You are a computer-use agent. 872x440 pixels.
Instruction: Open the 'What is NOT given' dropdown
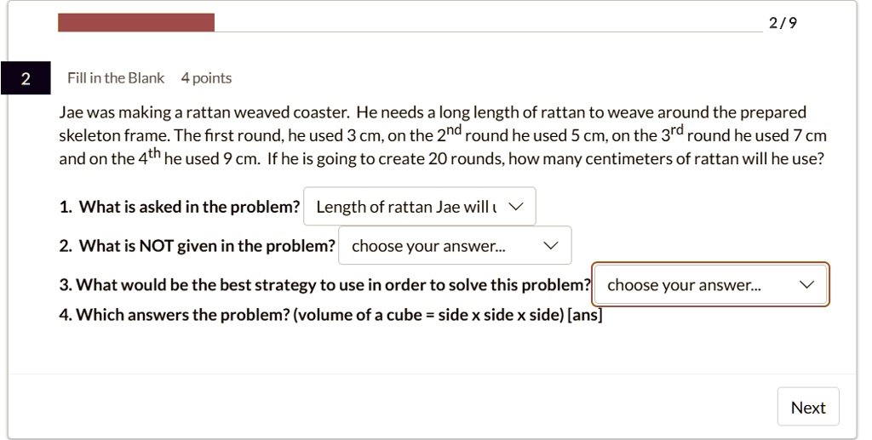point(455,246)
